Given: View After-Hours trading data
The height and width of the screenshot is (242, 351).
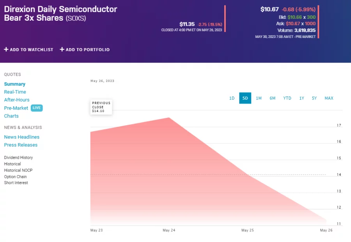Looking at the screenshot, I should [x=16, y=100].
